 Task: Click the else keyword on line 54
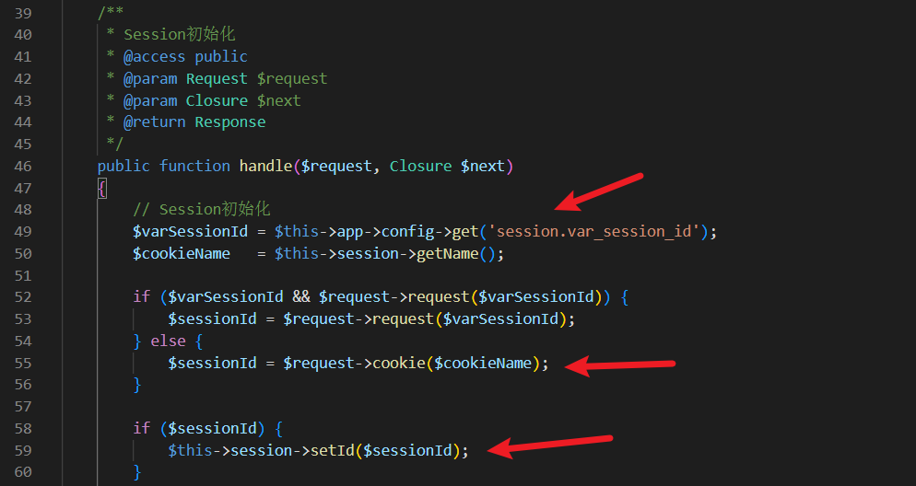[x=169, y=341]
